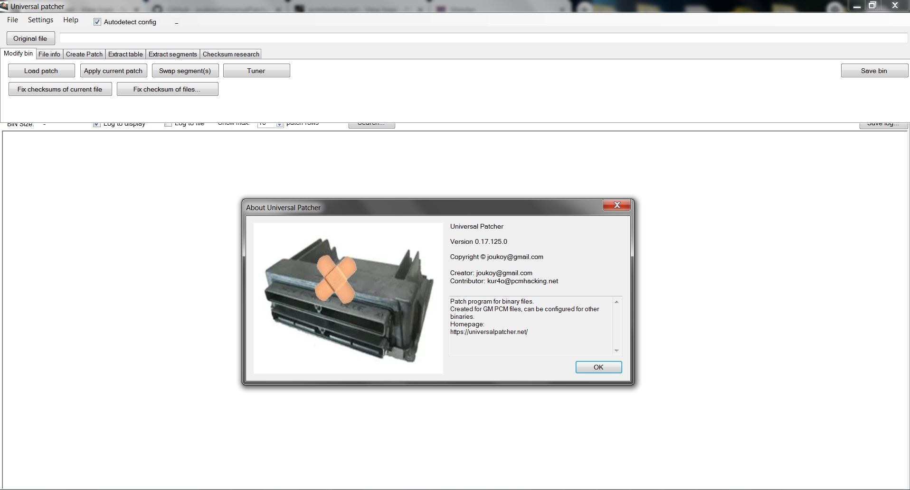
Task: Click the Swap segment(s) button
Action: tap(185, 71)
